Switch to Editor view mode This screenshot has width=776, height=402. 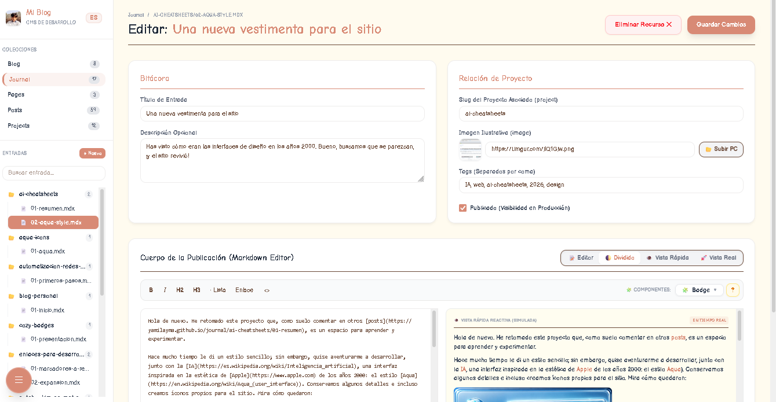(581, 258)
